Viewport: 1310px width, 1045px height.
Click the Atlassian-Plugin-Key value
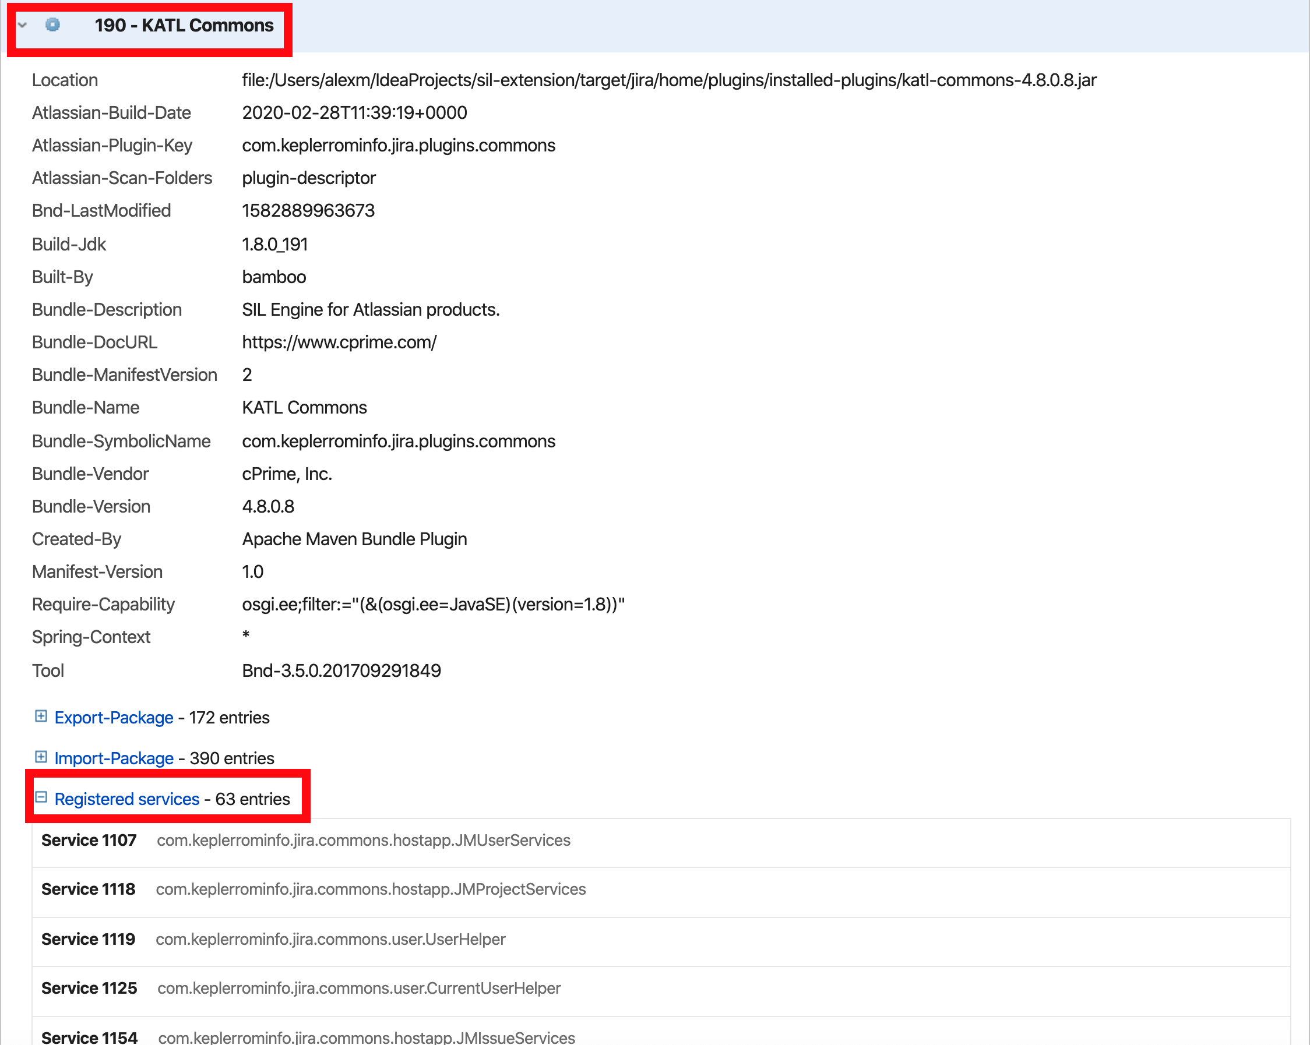point(399,146)
